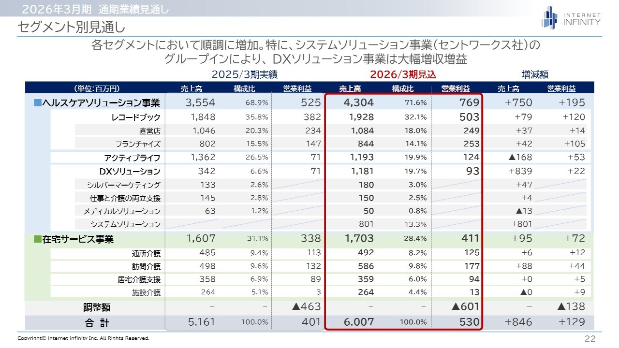Select the 訪問介護 row label
The image size is (619, 348).
coord(146,266)
